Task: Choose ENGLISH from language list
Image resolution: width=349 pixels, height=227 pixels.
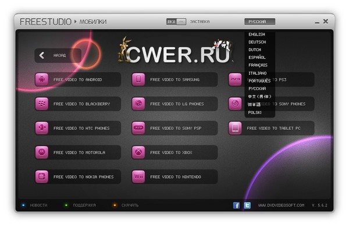Action: [257, 34]
